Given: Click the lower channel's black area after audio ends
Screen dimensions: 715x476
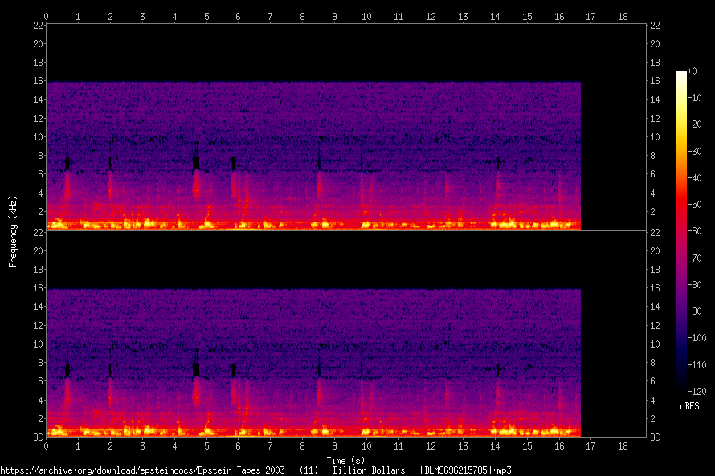Looking at the screenshot, I should point(613,361).
